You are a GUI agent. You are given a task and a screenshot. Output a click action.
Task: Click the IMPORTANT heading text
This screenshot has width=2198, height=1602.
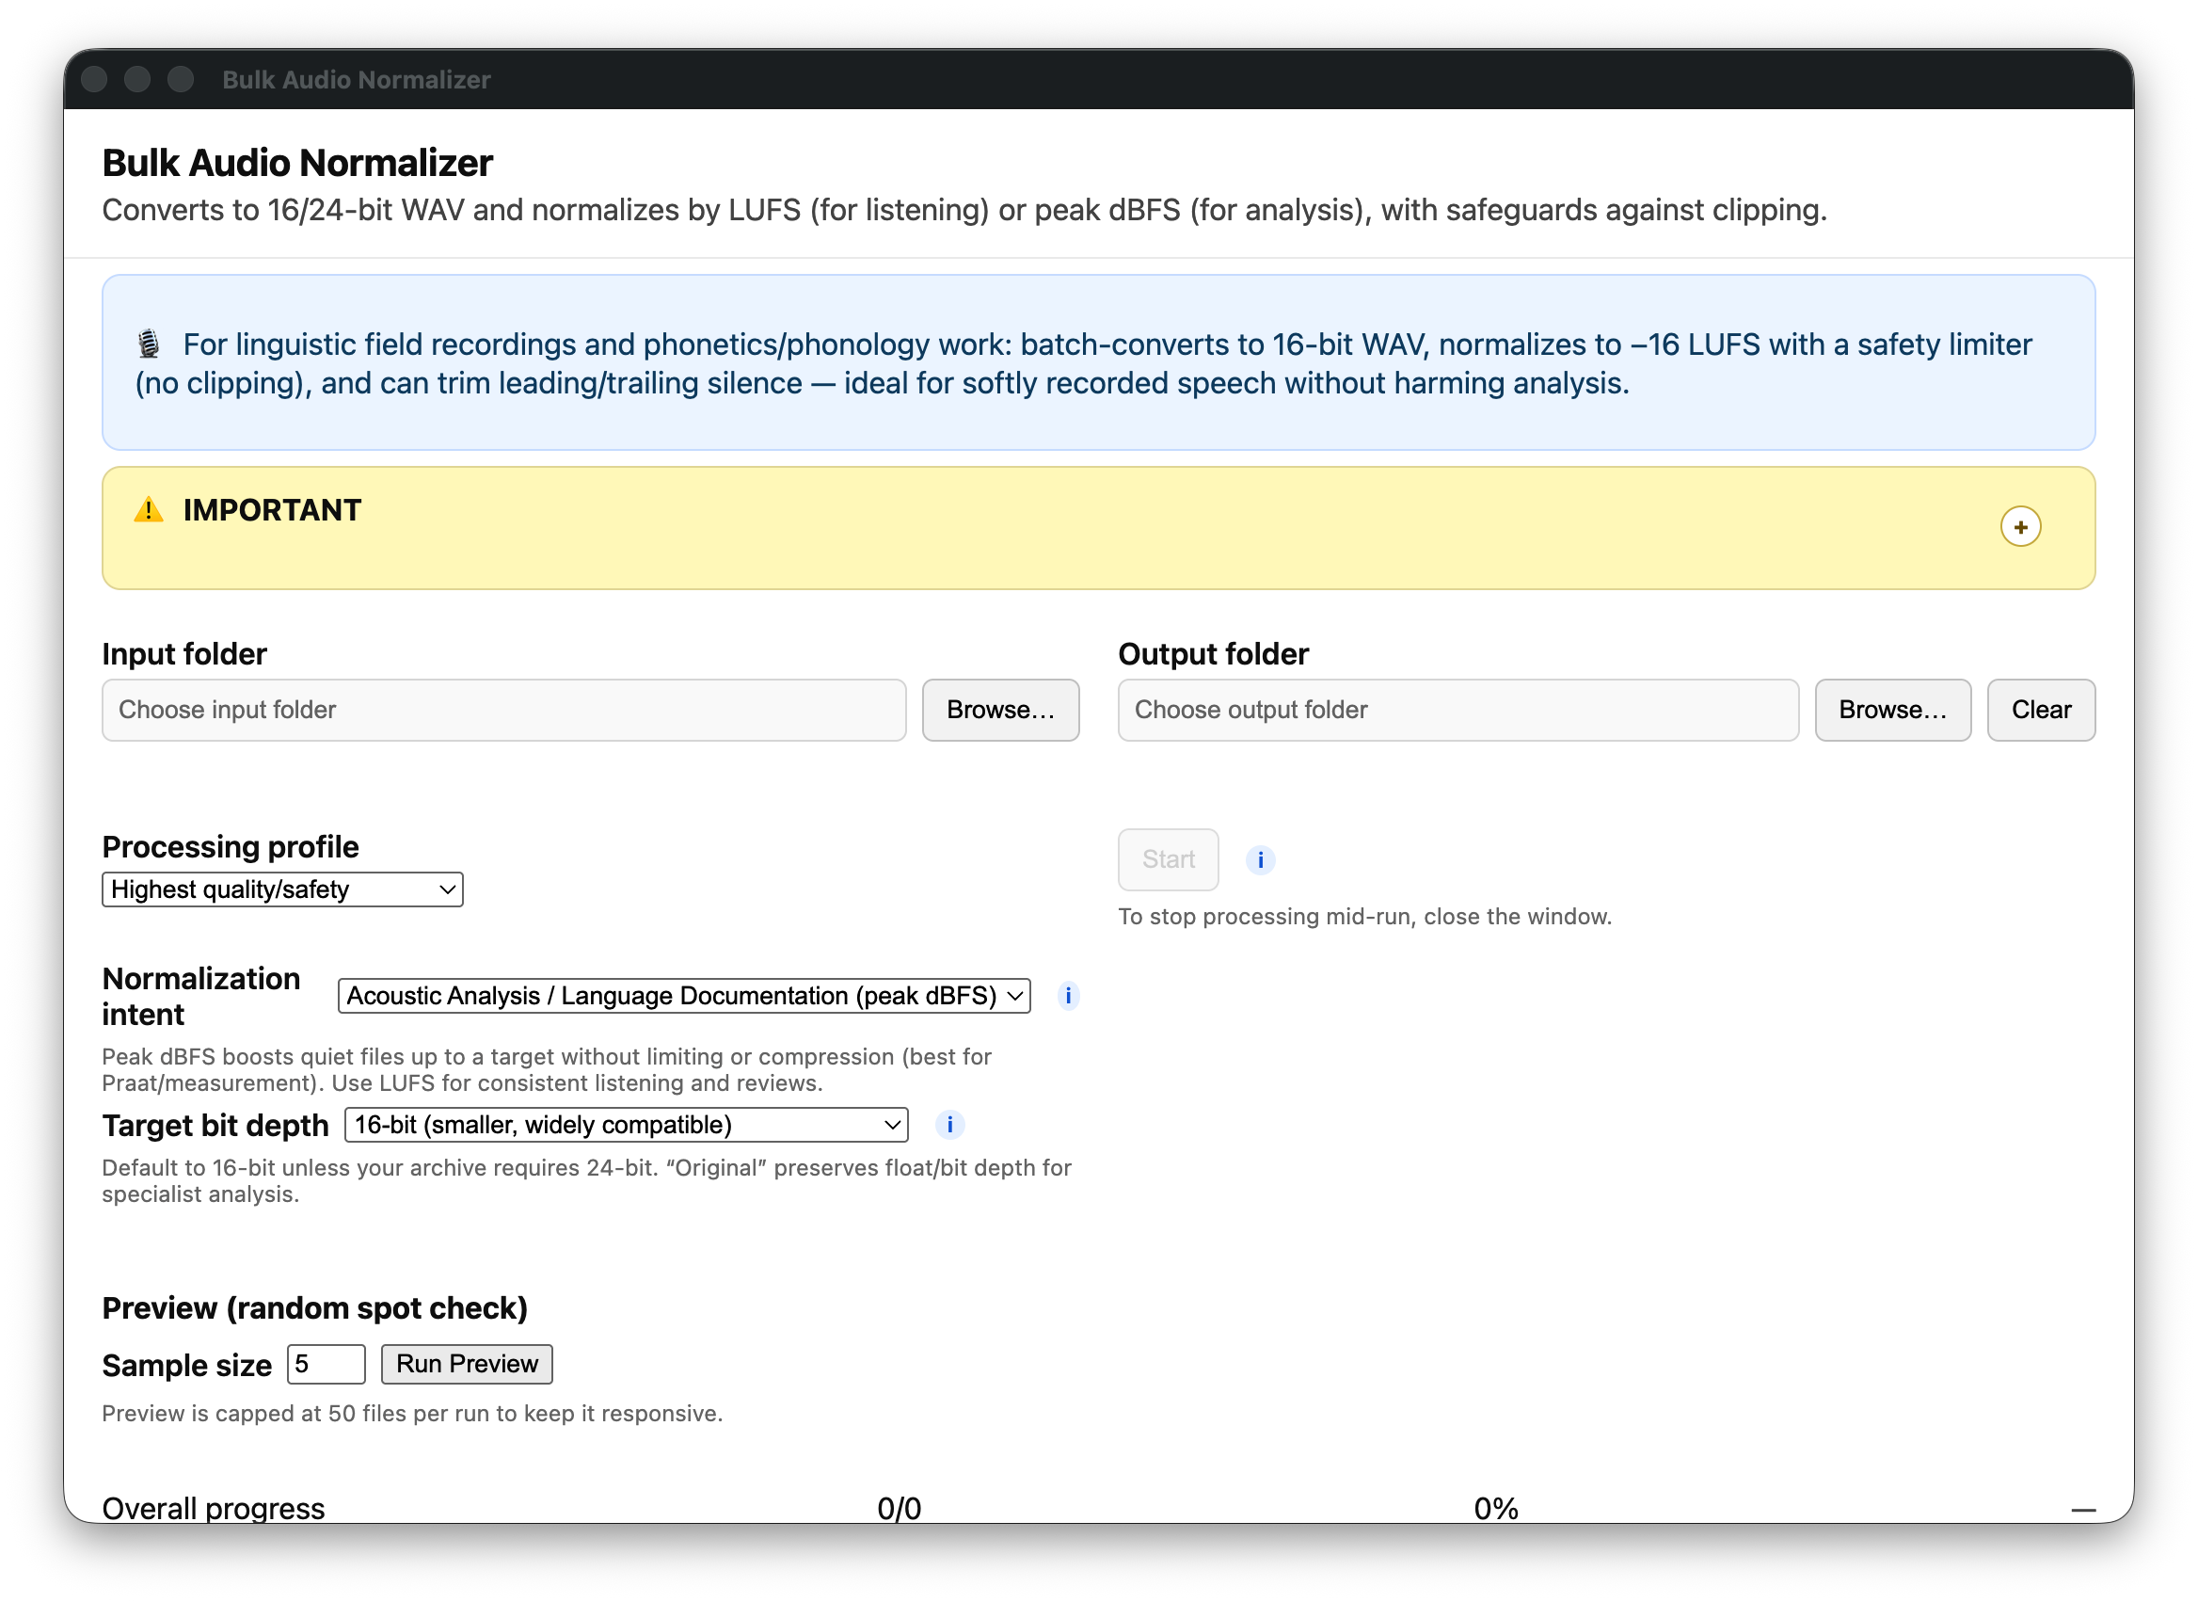[271, 510]
